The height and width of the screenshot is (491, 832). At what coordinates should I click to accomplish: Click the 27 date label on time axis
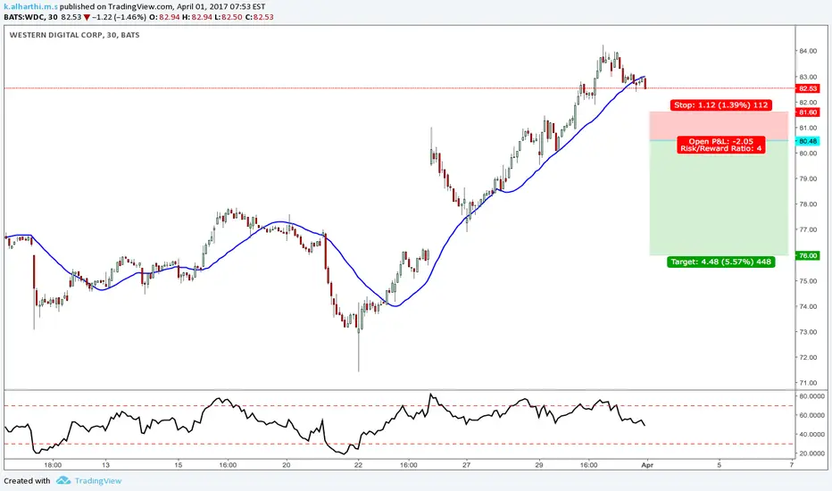click(x=466, y=465)
